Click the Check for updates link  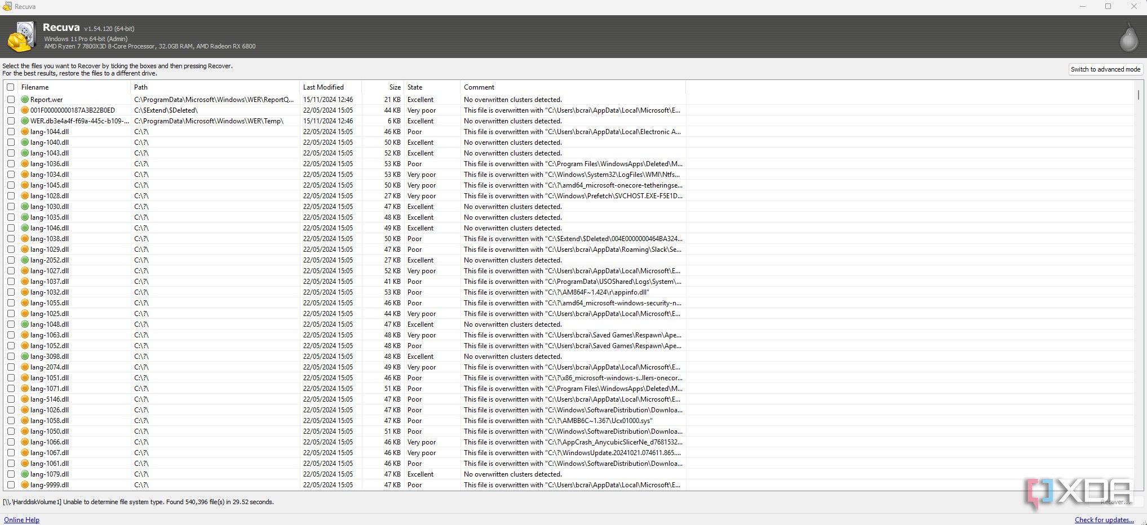[x=1104, y=520]
